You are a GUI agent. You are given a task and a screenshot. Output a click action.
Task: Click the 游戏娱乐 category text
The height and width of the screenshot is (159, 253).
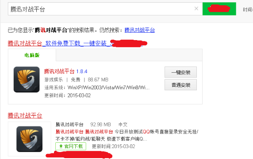coord(54,80)
